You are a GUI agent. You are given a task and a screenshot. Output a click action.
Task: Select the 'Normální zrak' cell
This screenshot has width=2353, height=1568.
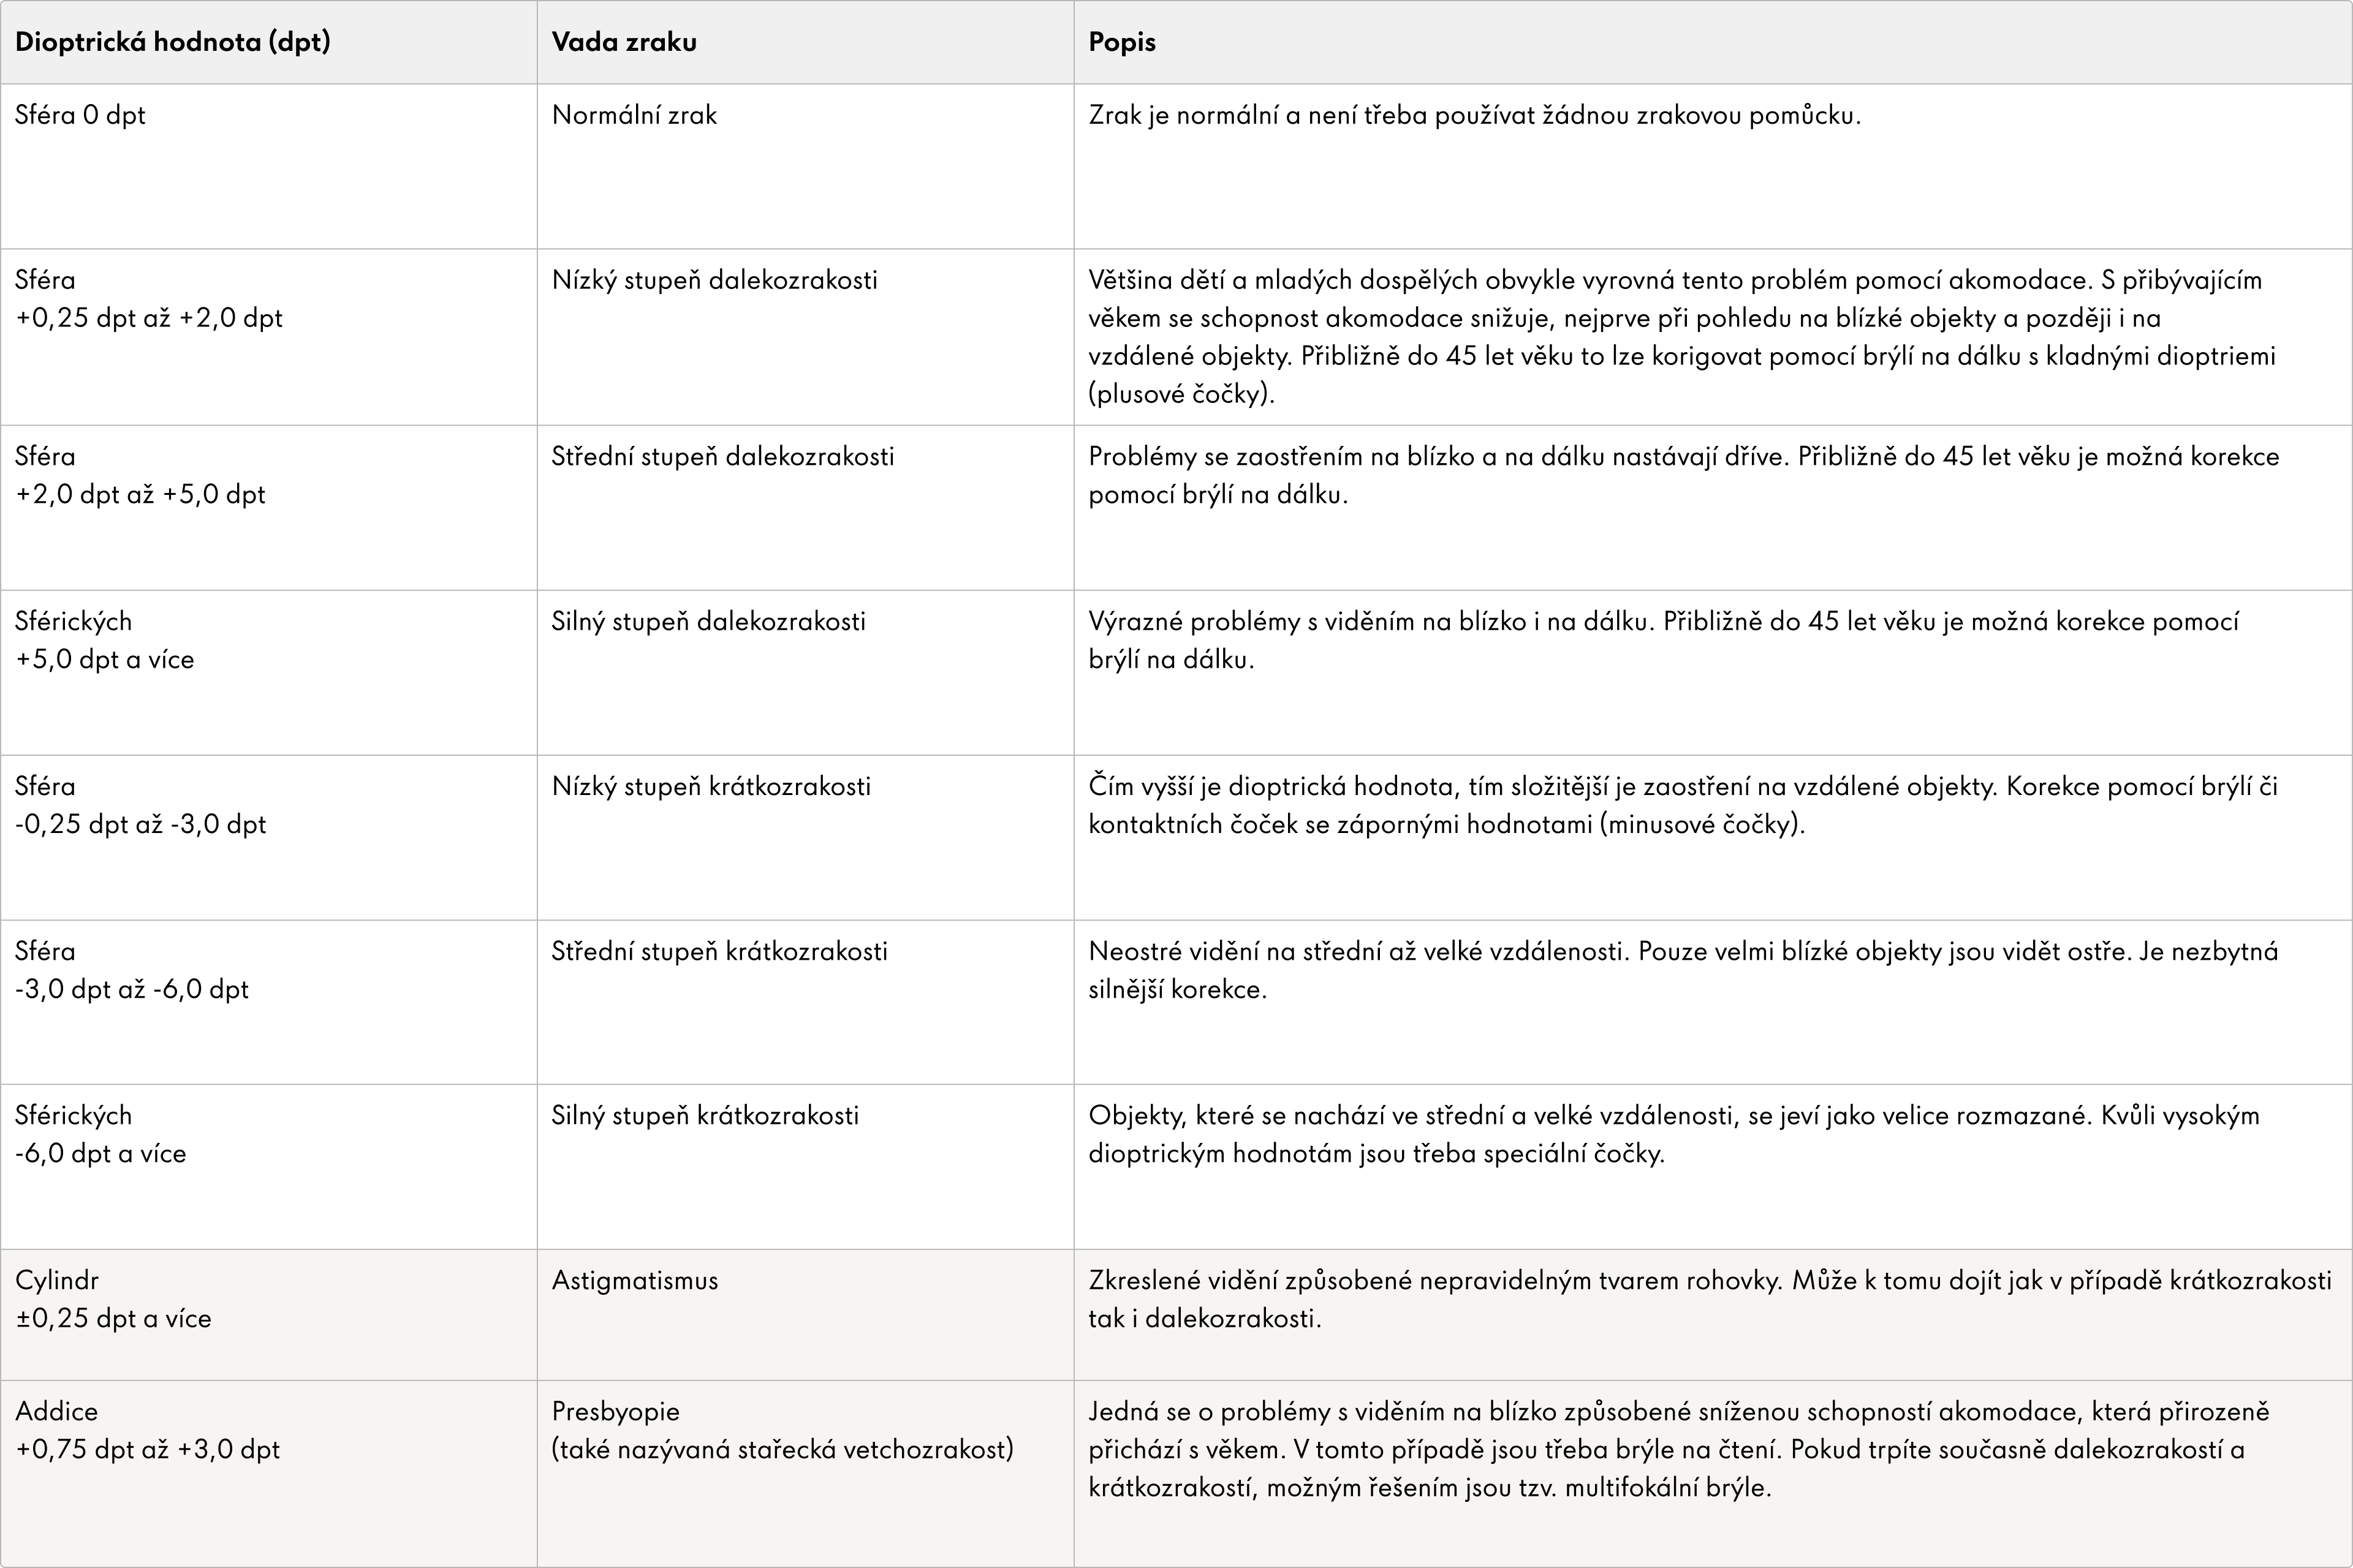coord(634,115)
